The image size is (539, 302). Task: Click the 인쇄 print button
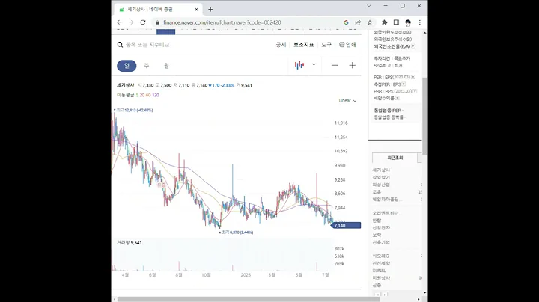coord(347,45)
